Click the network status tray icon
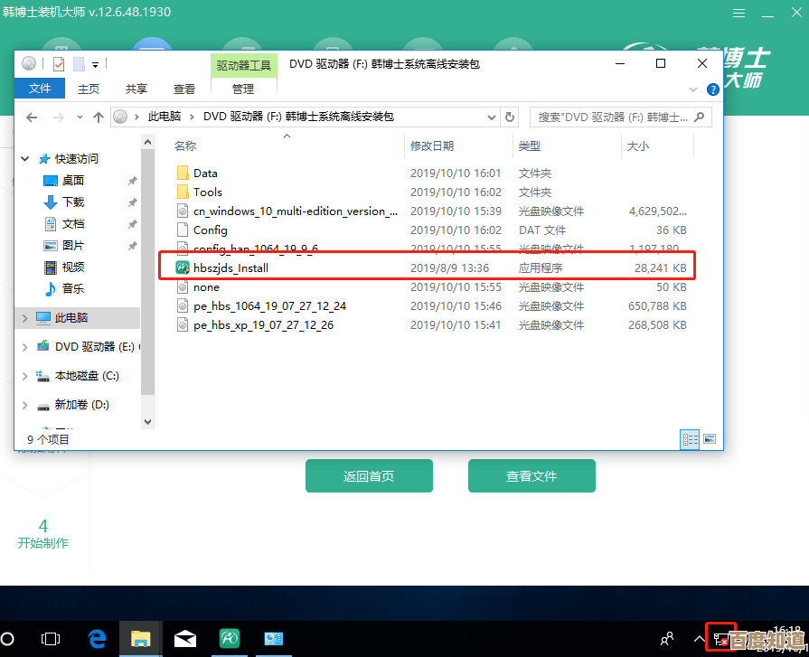 click(x=720, y=639)
